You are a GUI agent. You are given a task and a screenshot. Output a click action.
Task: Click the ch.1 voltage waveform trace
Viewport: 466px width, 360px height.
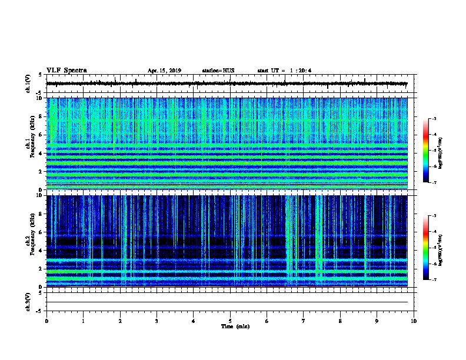click(227, 84)
